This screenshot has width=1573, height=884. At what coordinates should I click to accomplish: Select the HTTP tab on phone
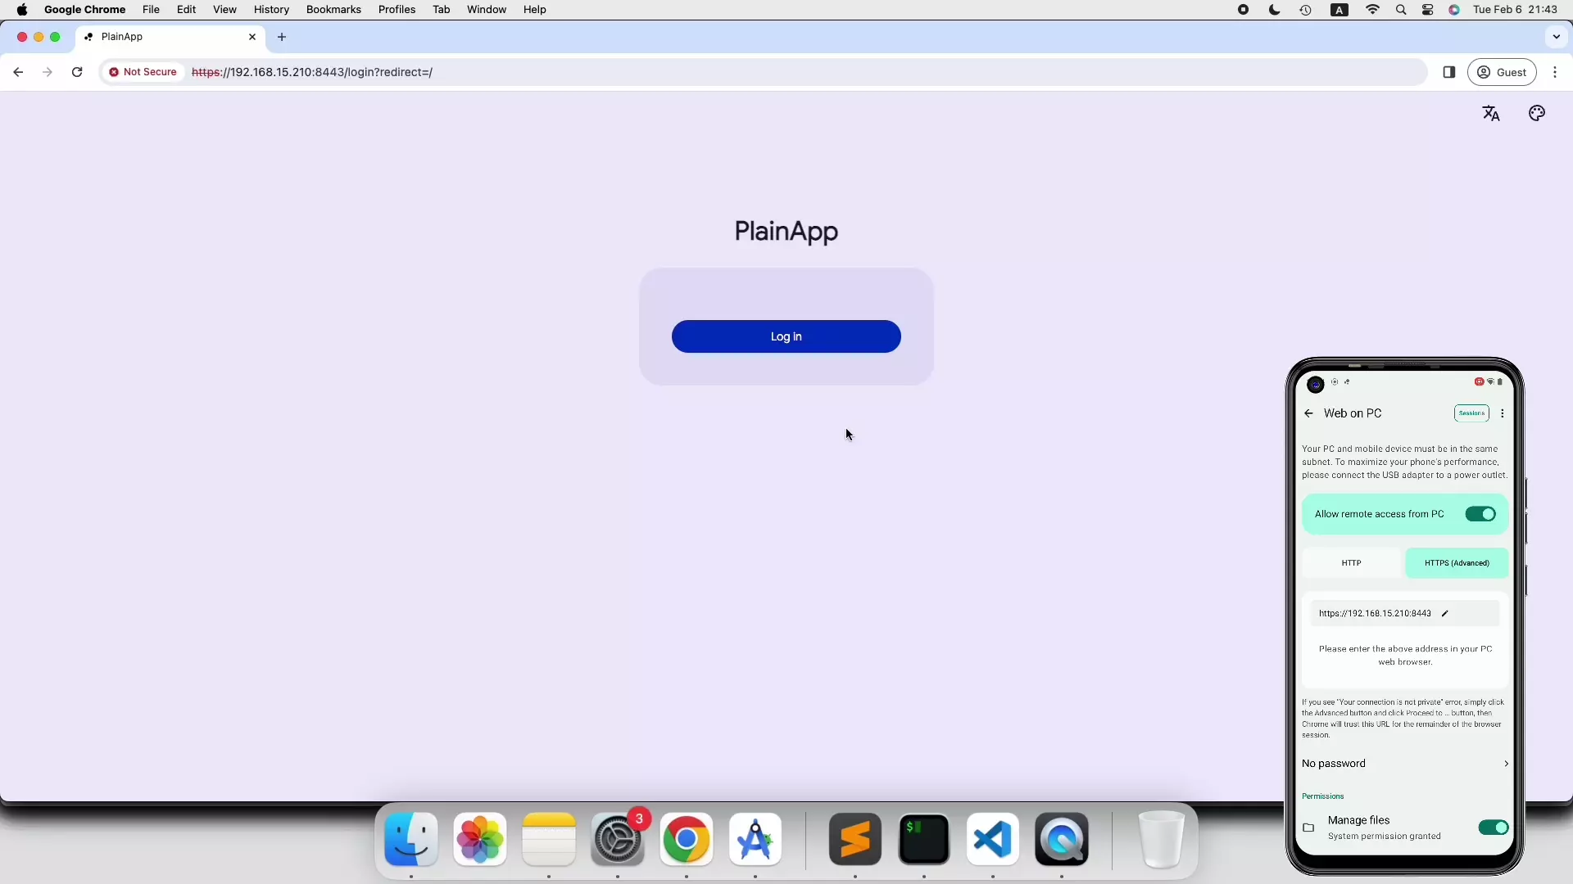point(1352,563)
